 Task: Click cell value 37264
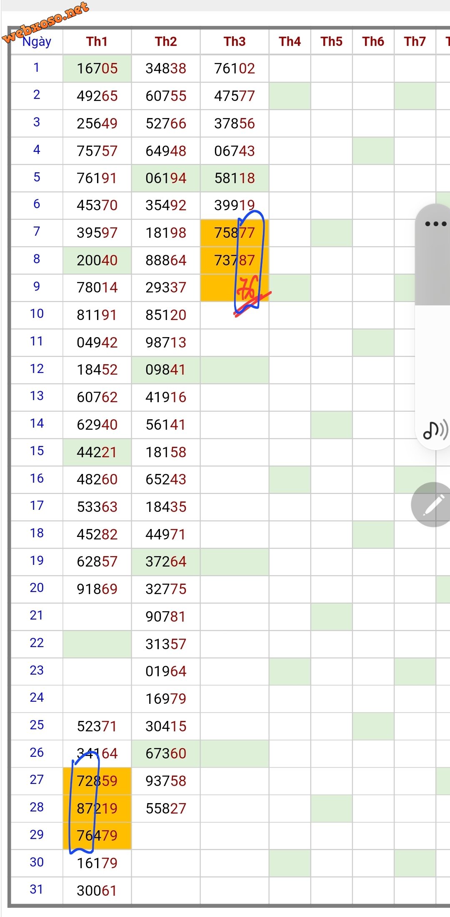[166, 562]
